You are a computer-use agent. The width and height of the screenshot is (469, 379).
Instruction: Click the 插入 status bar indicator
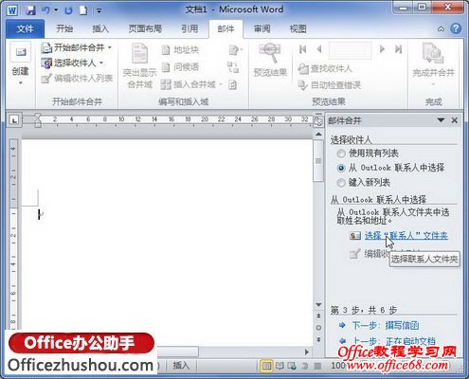tap(181, 366)
